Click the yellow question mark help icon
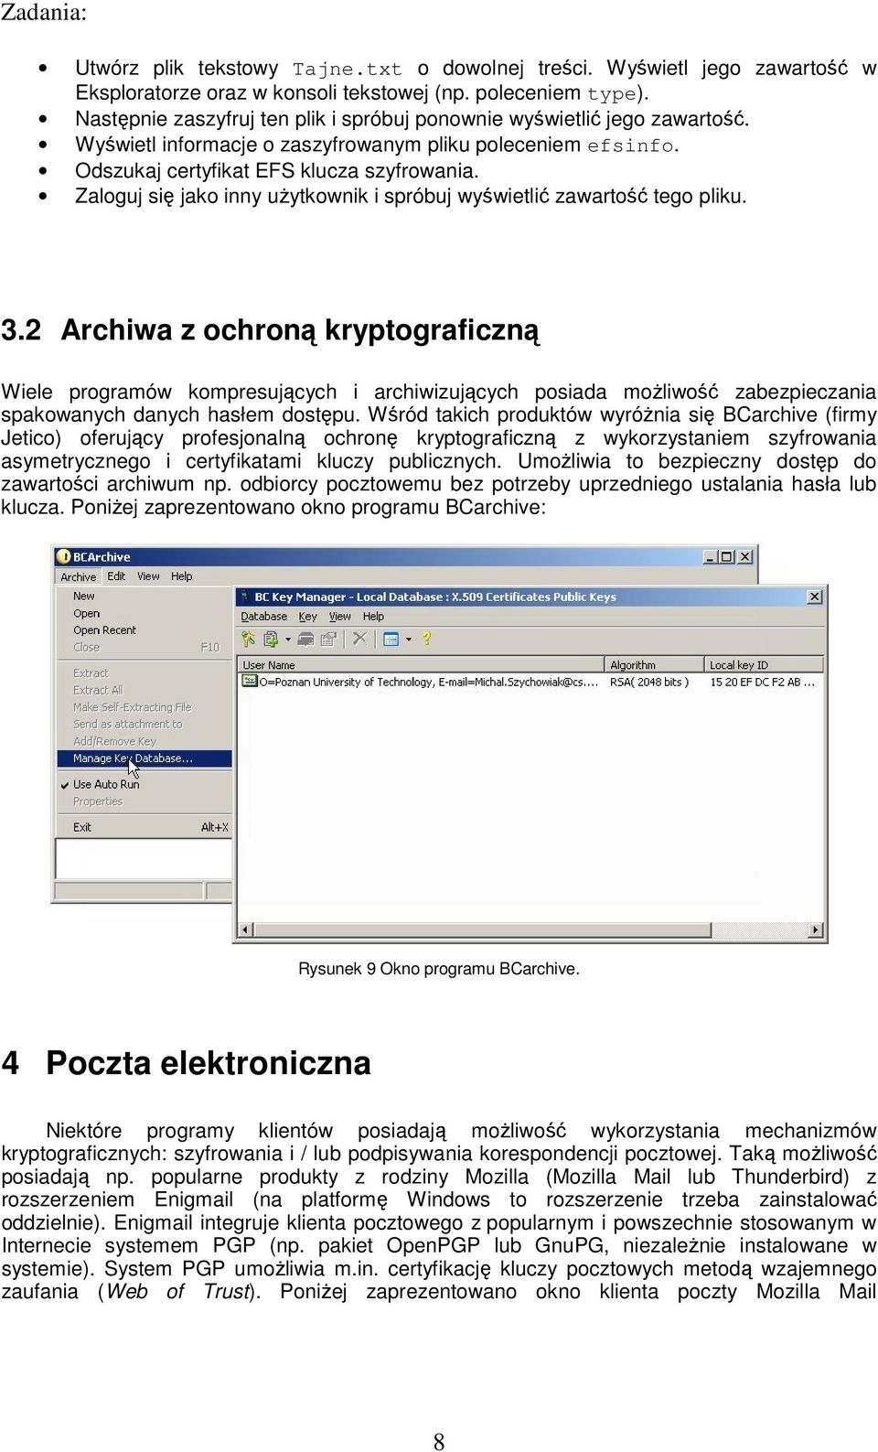 tap(427, 639)
